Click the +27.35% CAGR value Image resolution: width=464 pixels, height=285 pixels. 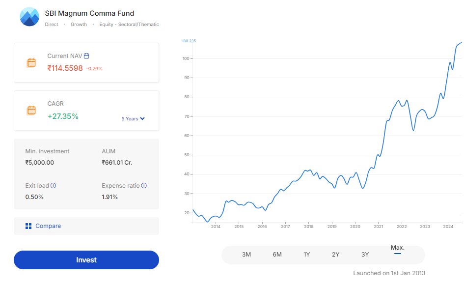(x=63, y=116)
